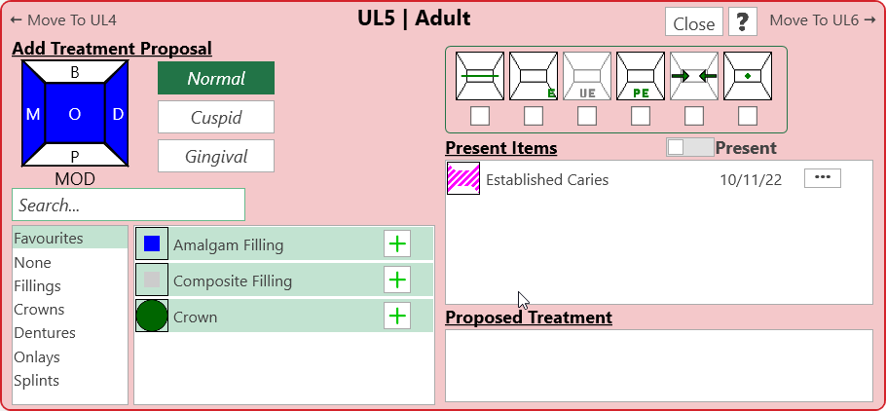Open the question mark help button
The image size is (886, 411).
(x=743, y=22)
